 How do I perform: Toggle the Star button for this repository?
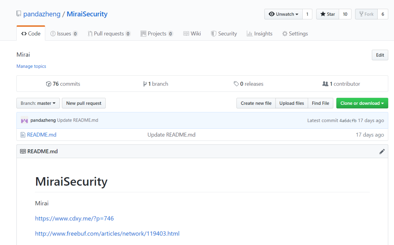328,14
